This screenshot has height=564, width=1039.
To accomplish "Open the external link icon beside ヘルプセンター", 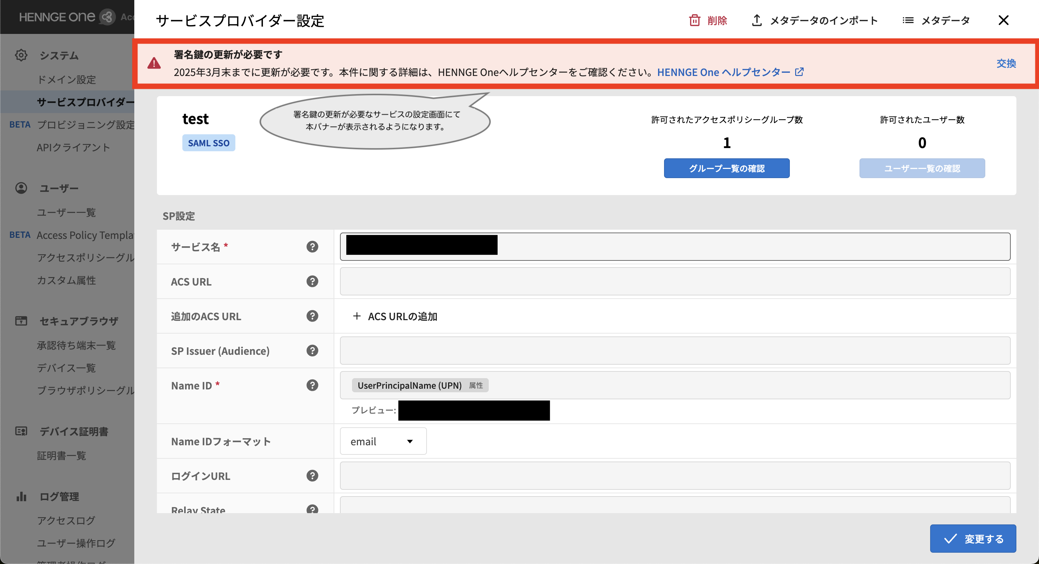I will (799, 72).
